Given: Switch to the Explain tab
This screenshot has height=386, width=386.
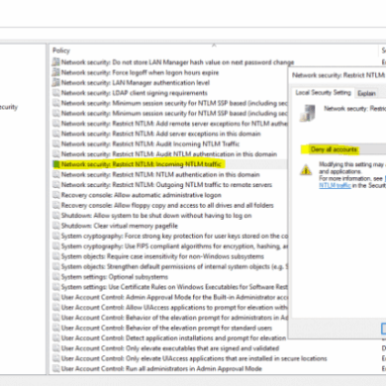Looking at the screenshot, I should [x=366, y=93].
